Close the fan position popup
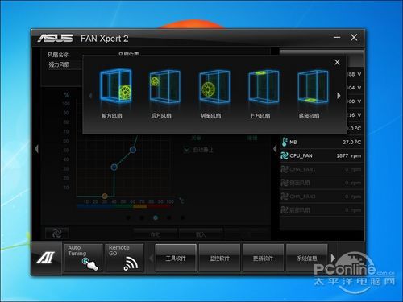 [337, 62]
